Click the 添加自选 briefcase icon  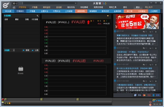click(x=21, y=69)
